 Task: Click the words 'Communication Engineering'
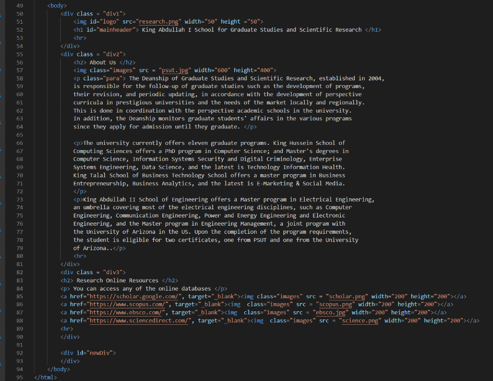[157, 216]
